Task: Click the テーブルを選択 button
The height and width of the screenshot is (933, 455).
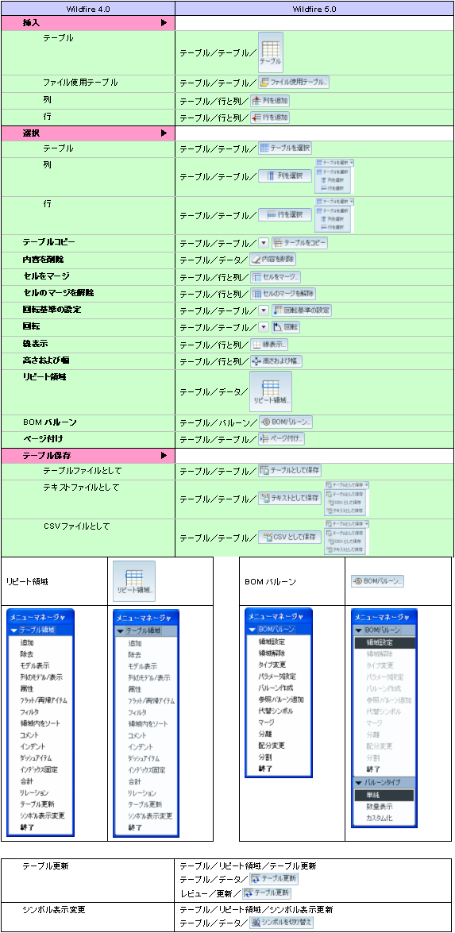Action: 285,148
